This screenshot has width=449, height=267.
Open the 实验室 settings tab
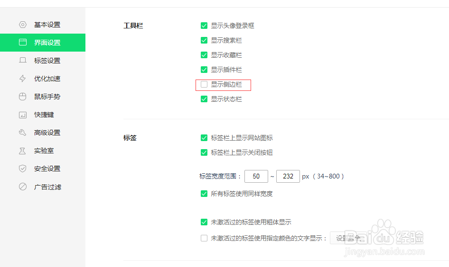click(44, 151)
